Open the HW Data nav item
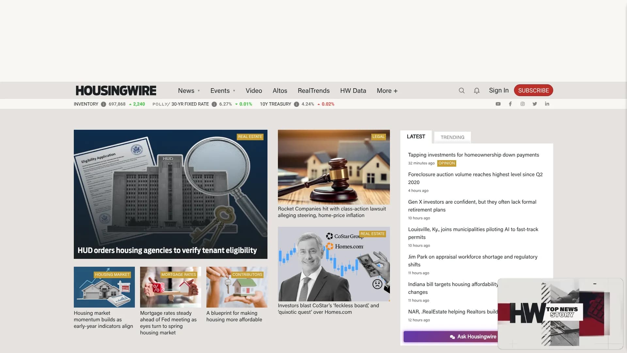627x353 pixels. pyautogui.click(x=353, y=91)
